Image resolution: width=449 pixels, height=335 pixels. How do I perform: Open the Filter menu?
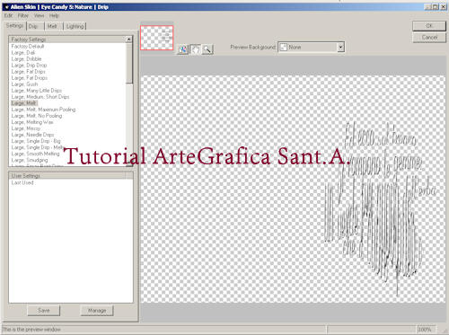pos(23,15)
